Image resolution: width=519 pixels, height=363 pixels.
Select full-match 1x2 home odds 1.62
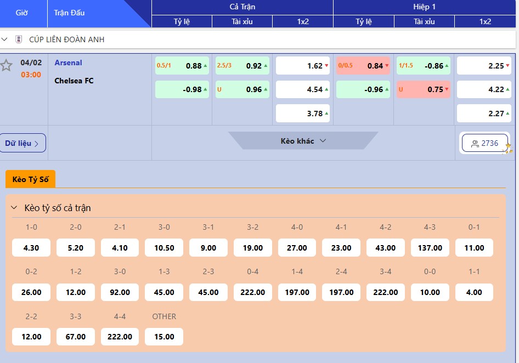pyautogui.click(x=303, y=66)
